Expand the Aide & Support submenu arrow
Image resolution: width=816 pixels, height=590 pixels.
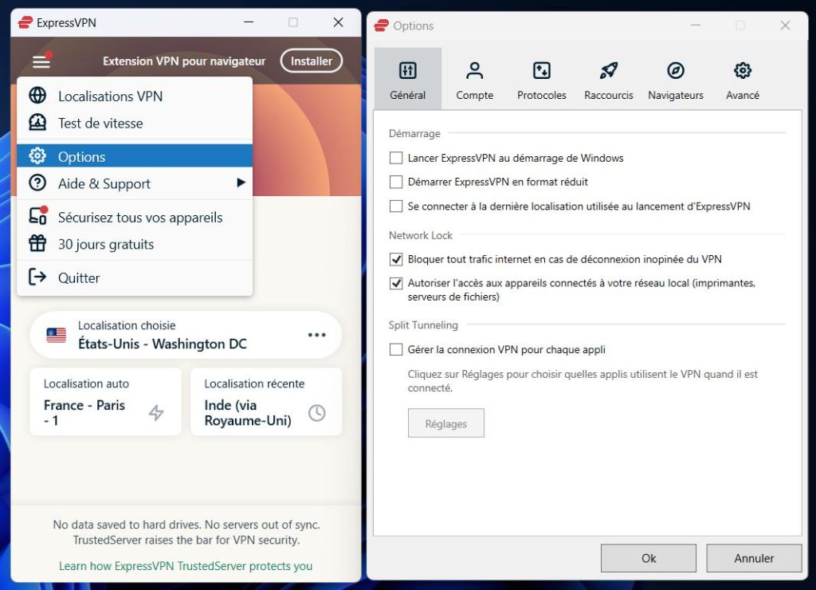[x=241, y=183]
